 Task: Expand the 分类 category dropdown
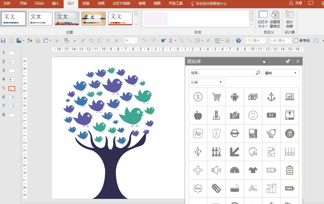click(206, 82)
